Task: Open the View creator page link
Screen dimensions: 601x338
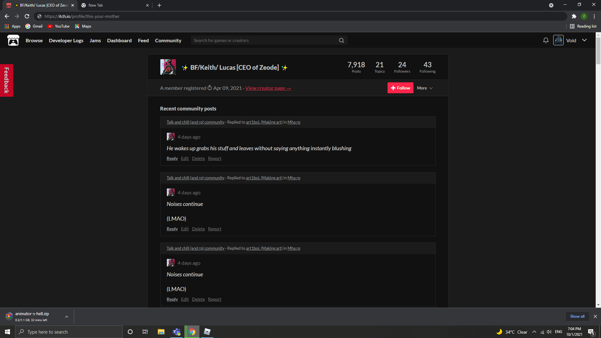Action: click(x=268, y=88)
